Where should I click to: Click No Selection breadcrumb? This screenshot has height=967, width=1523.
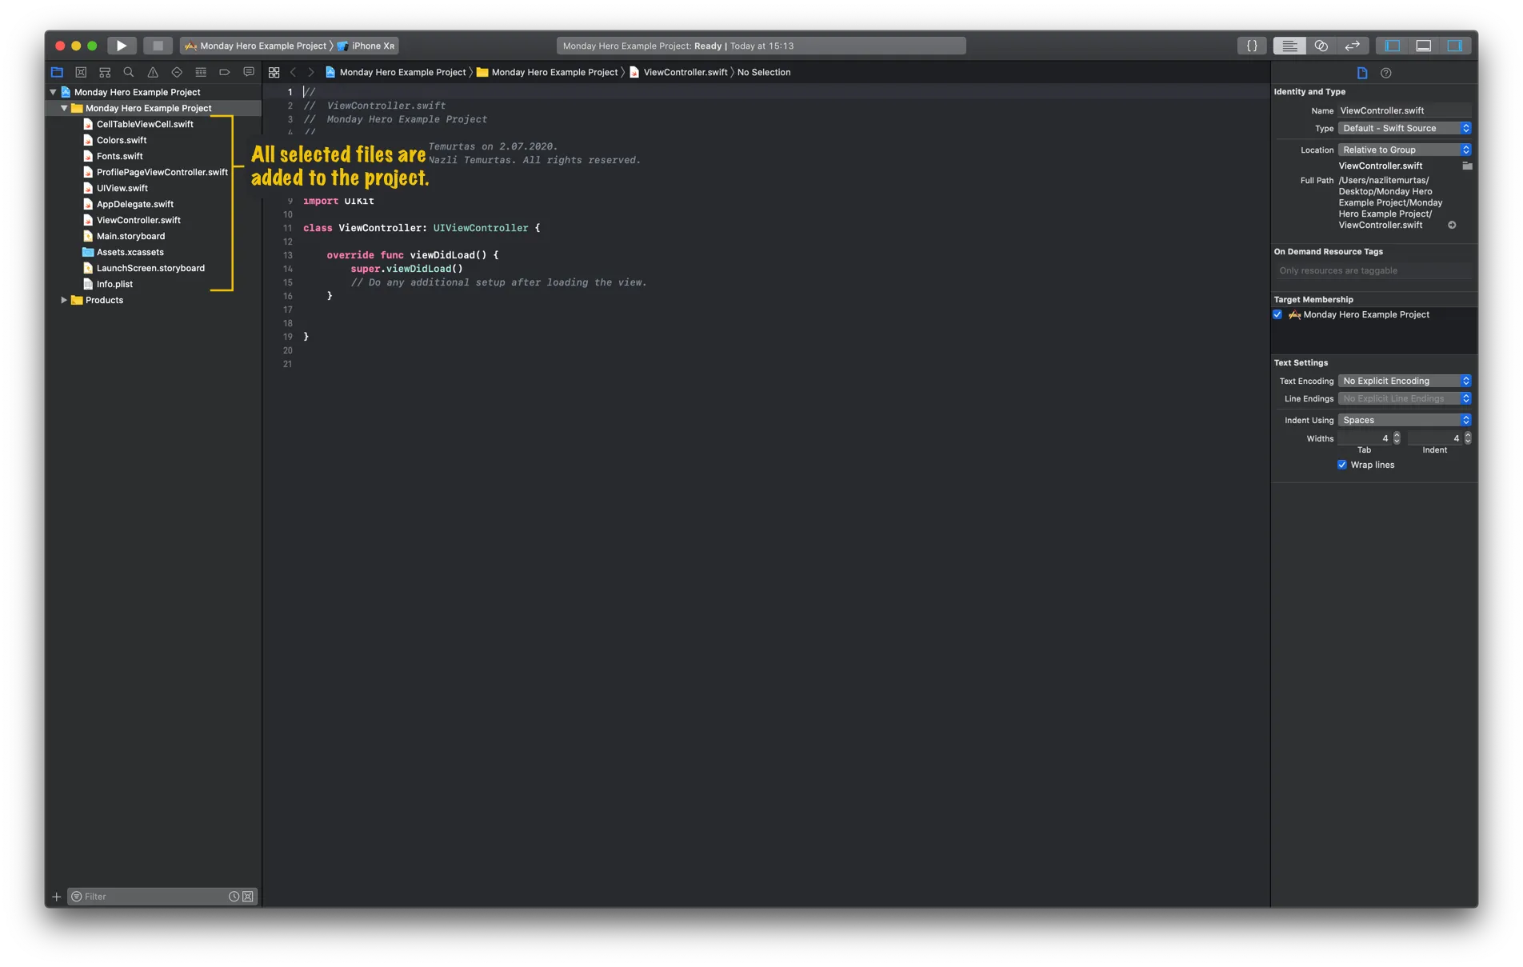pyautogui.click(x=764, y=72)
